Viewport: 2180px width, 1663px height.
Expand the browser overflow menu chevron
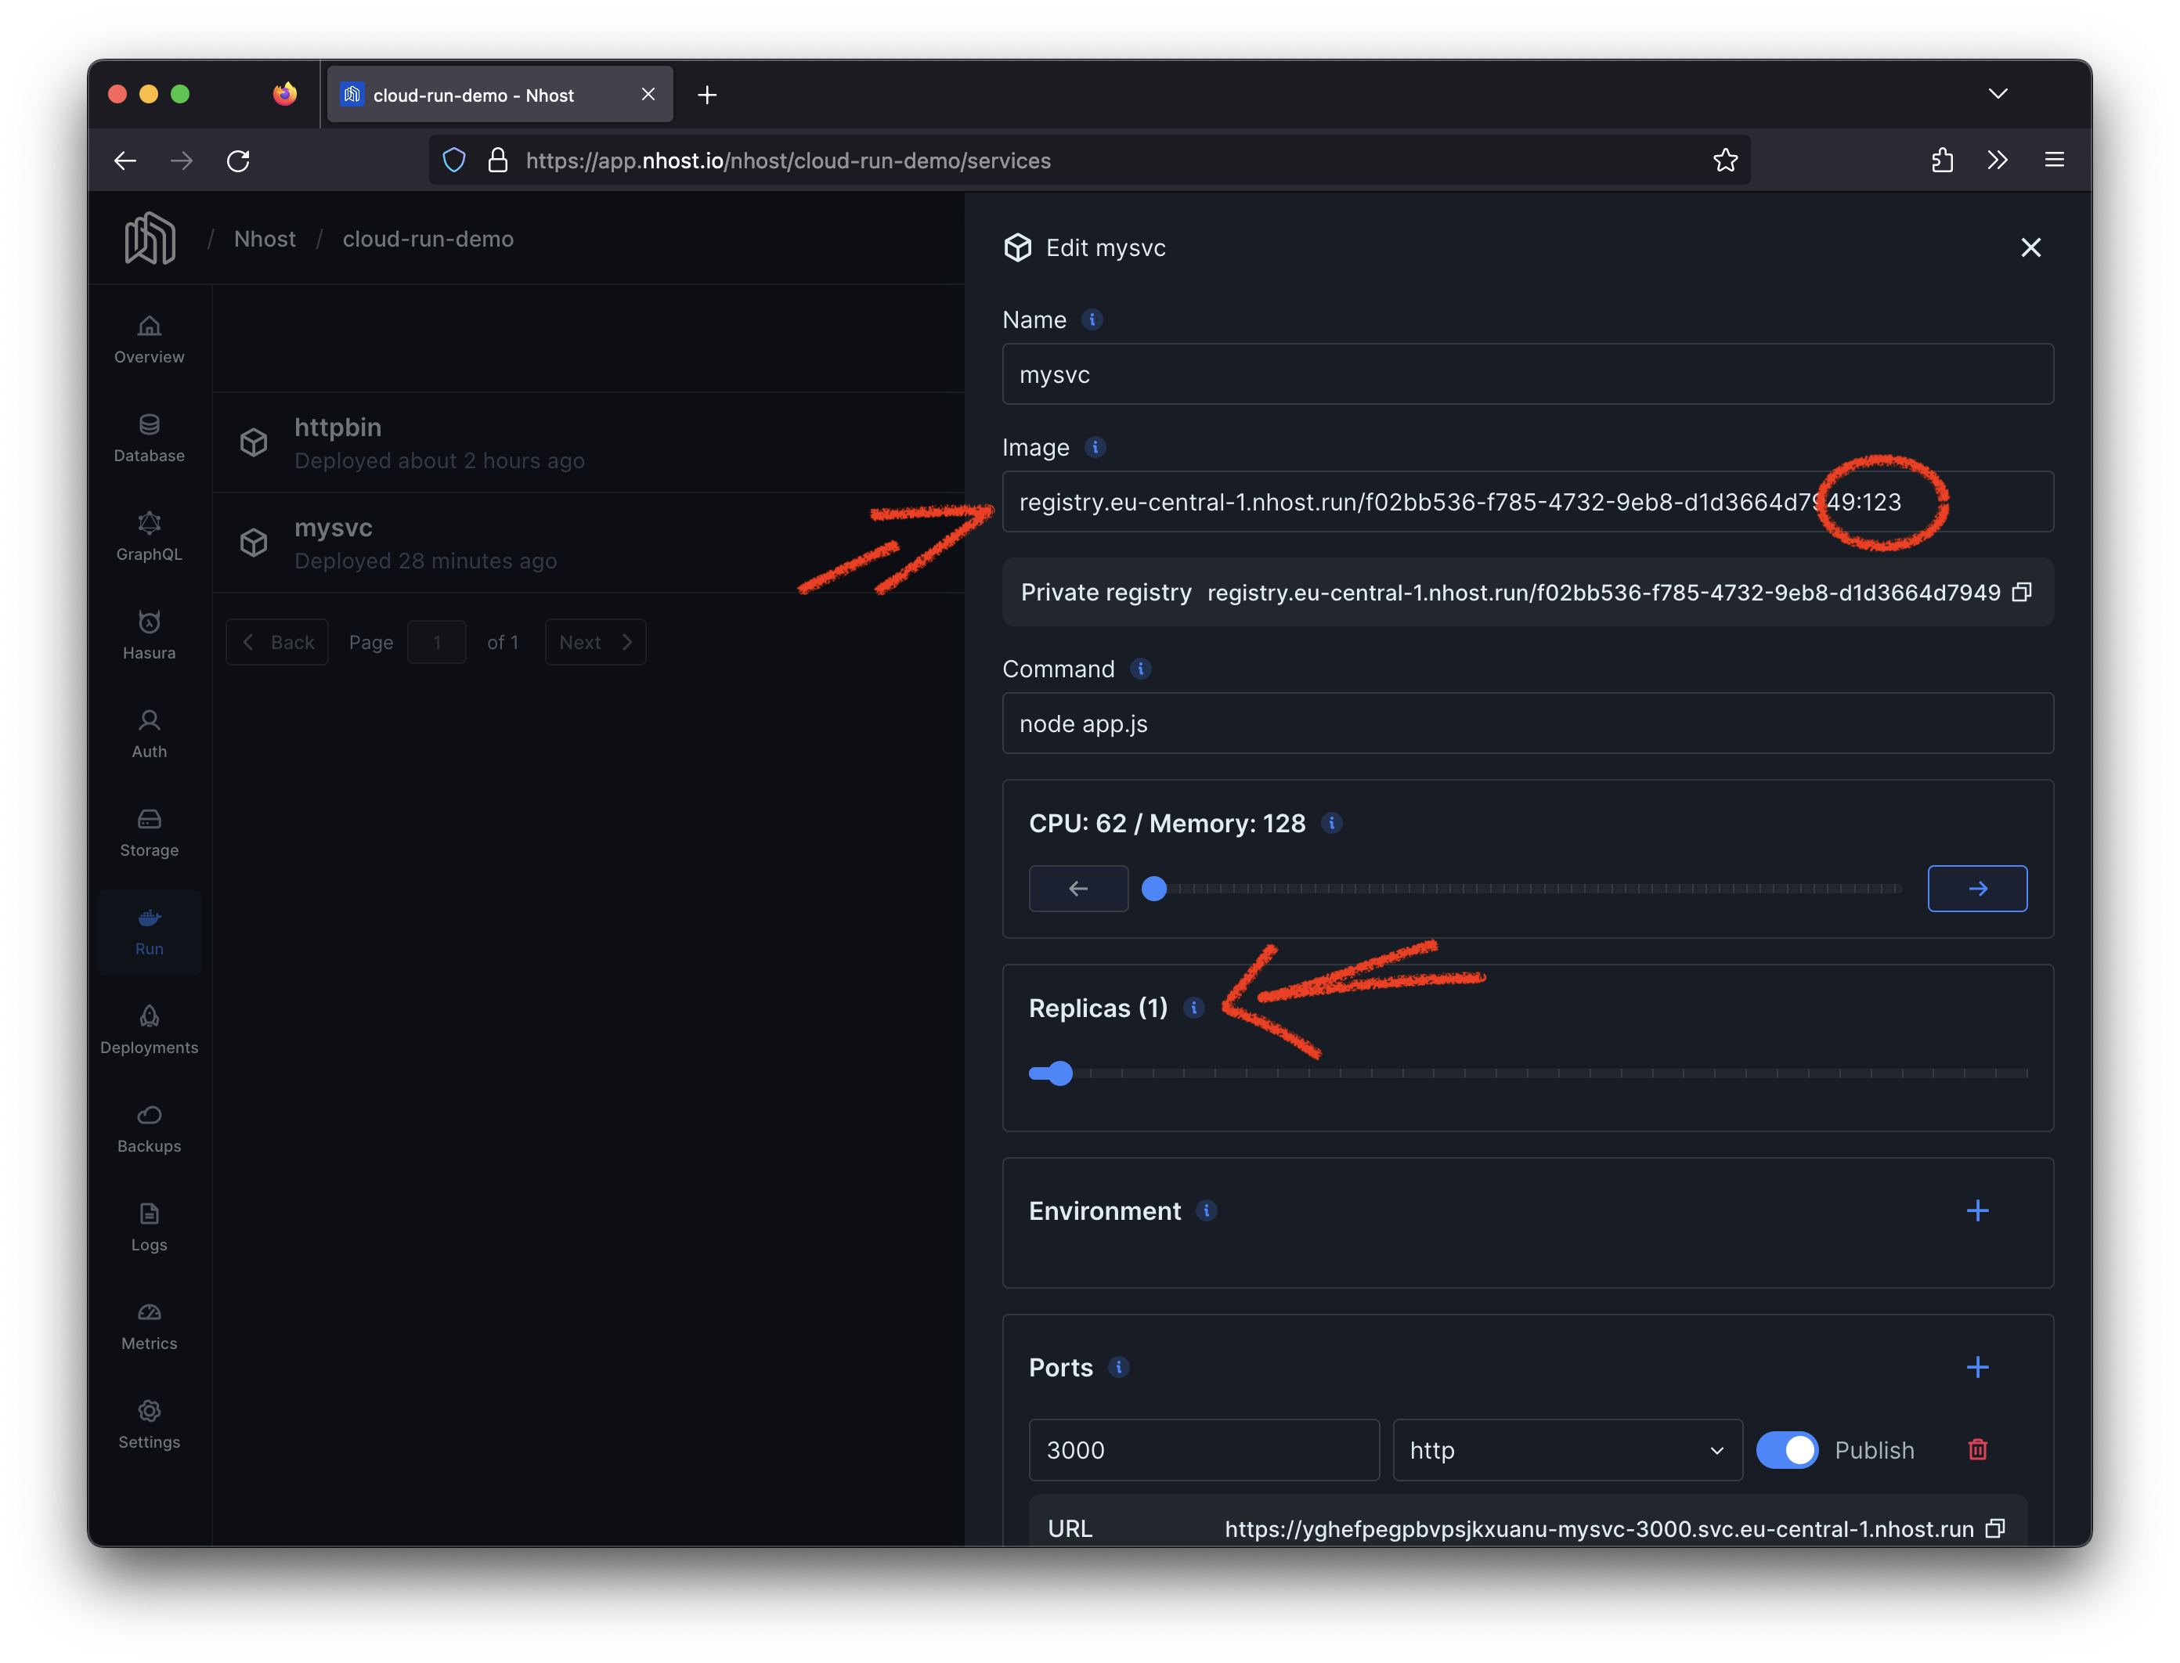(1998, 160)
